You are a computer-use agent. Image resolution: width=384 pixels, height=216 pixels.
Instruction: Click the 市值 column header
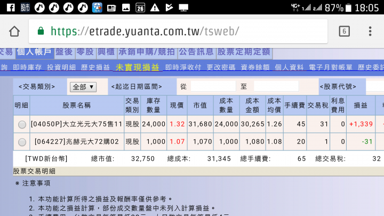tap(200, 106)
